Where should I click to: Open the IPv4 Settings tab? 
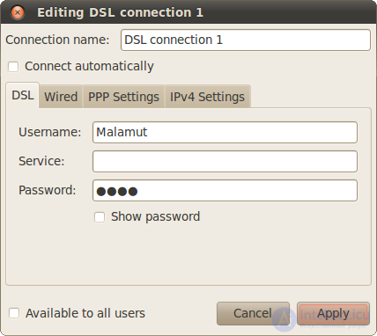207,97
